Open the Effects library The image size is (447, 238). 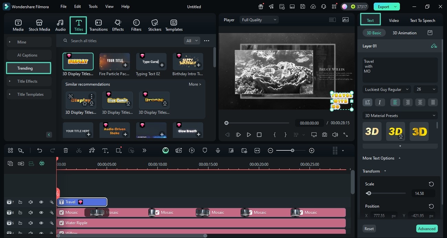pyautogui.click(x=118, y=25)
